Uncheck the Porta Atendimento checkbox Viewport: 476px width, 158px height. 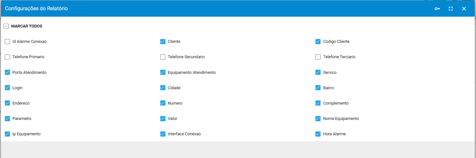[7, 72]
